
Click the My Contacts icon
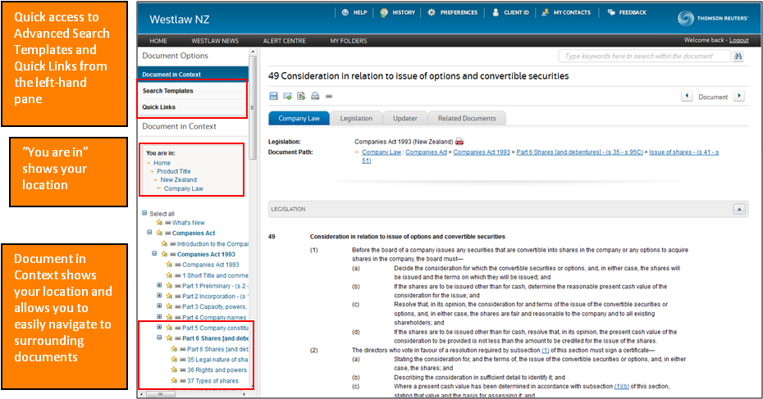click(545, 12)
